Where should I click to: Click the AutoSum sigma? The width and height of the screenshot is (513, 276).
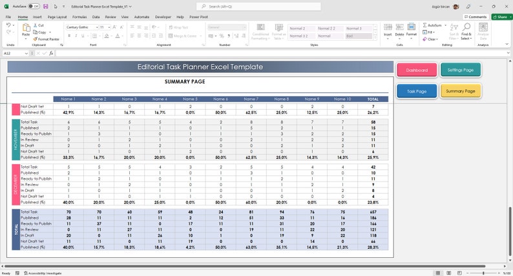424,25
